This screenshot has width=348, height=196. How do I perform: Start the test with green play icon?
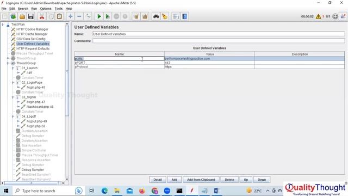(x=99, y=16)
